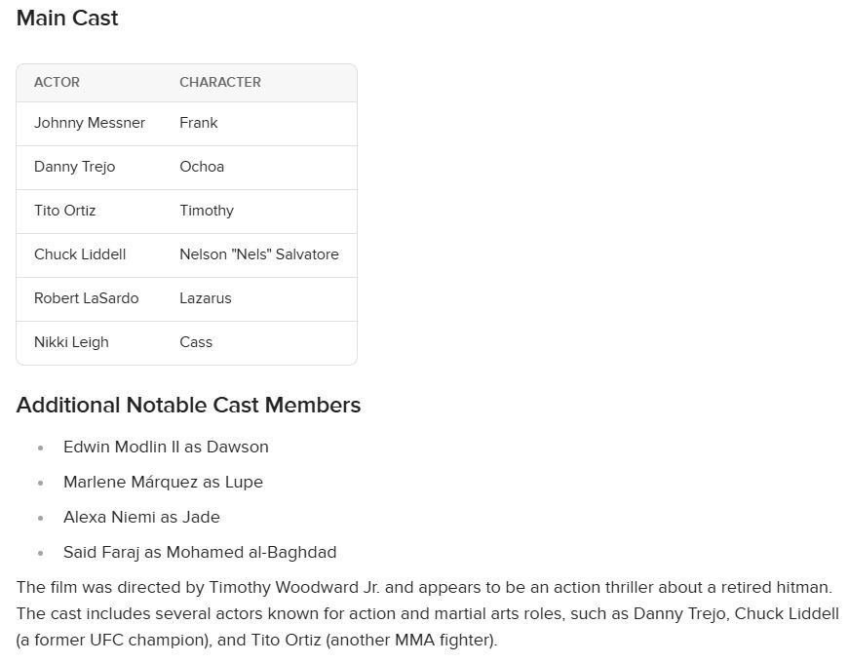Click the Ochoa character cell

(202, 167)
